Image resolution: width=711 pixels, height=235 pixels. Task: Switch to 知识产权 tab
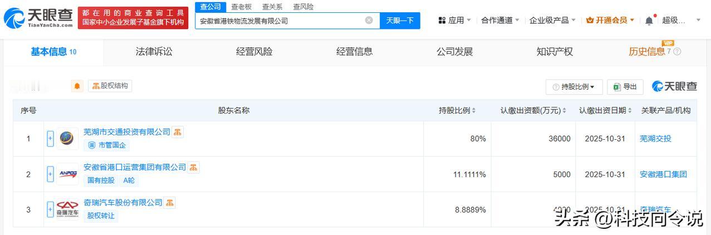tap(555, 52)
